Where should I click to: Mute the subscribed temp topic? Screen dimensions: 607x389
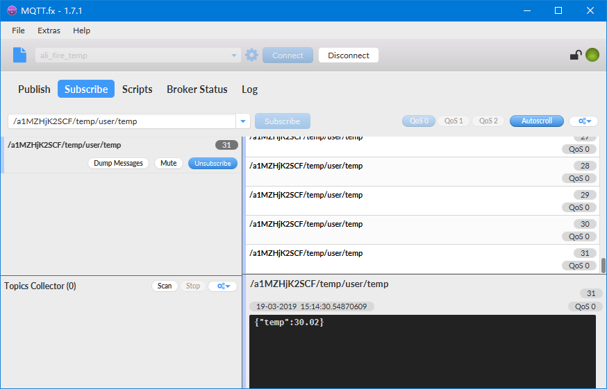pos(168,163)
